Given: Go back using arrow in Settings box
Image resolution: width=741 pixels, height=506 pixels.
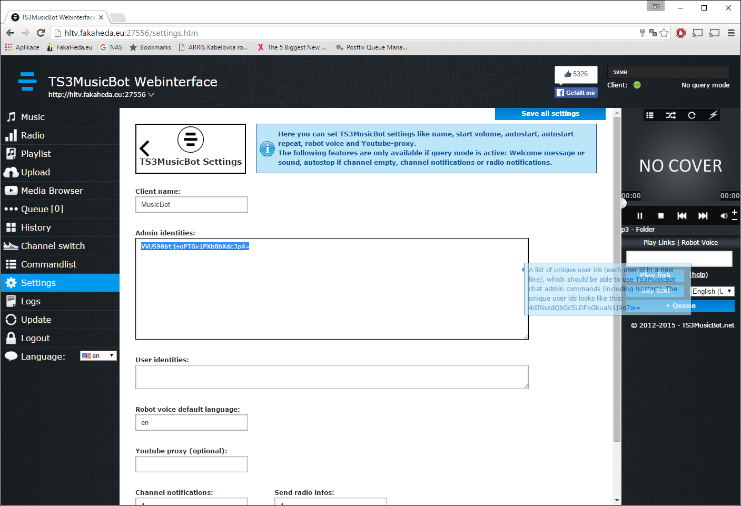Looking at the screenshot, I should tap(145, 148).
